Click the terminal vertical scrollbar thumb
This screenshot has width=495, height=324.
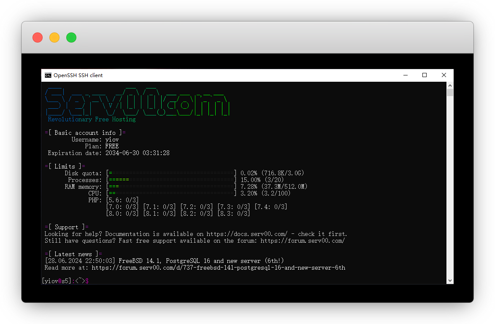pos(450,93)
